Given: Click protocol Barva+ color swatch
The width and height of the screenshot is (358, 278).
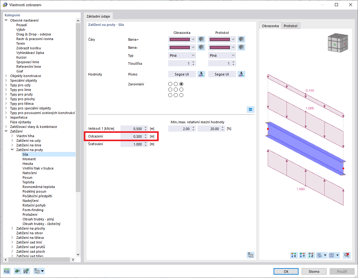Looking at the screenshot, I should 220,39.
